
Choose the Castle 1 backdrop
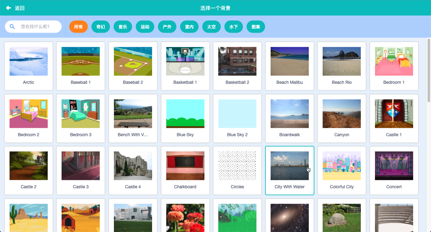(x=394, y=118)
